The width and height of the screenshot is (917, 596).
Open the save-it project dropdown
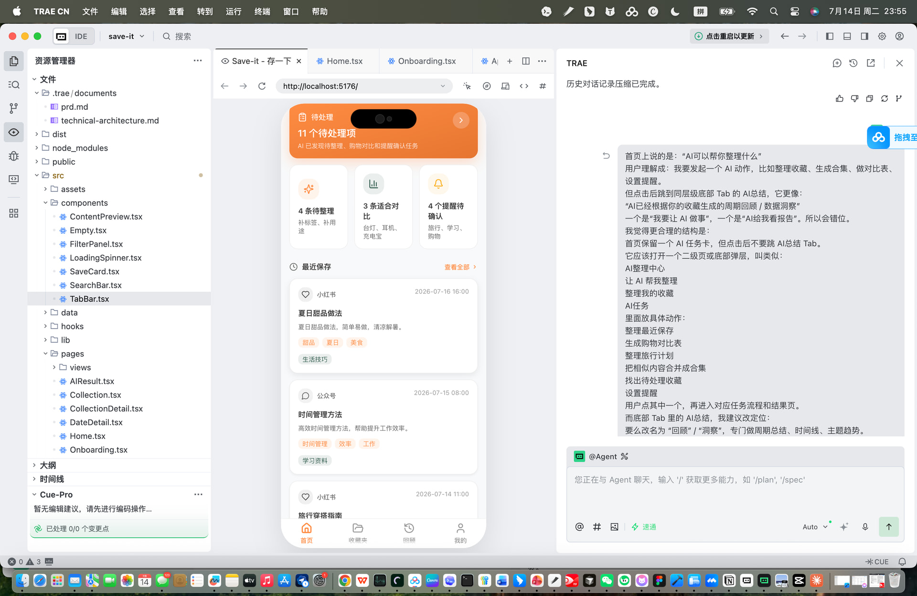(126, 36)
